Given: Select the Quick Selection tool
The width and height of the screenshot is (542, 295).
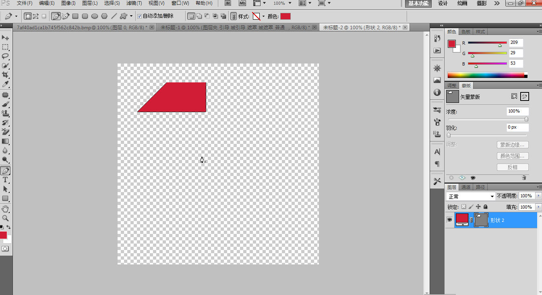Looking at the screenshot, I should pos(5,66).
